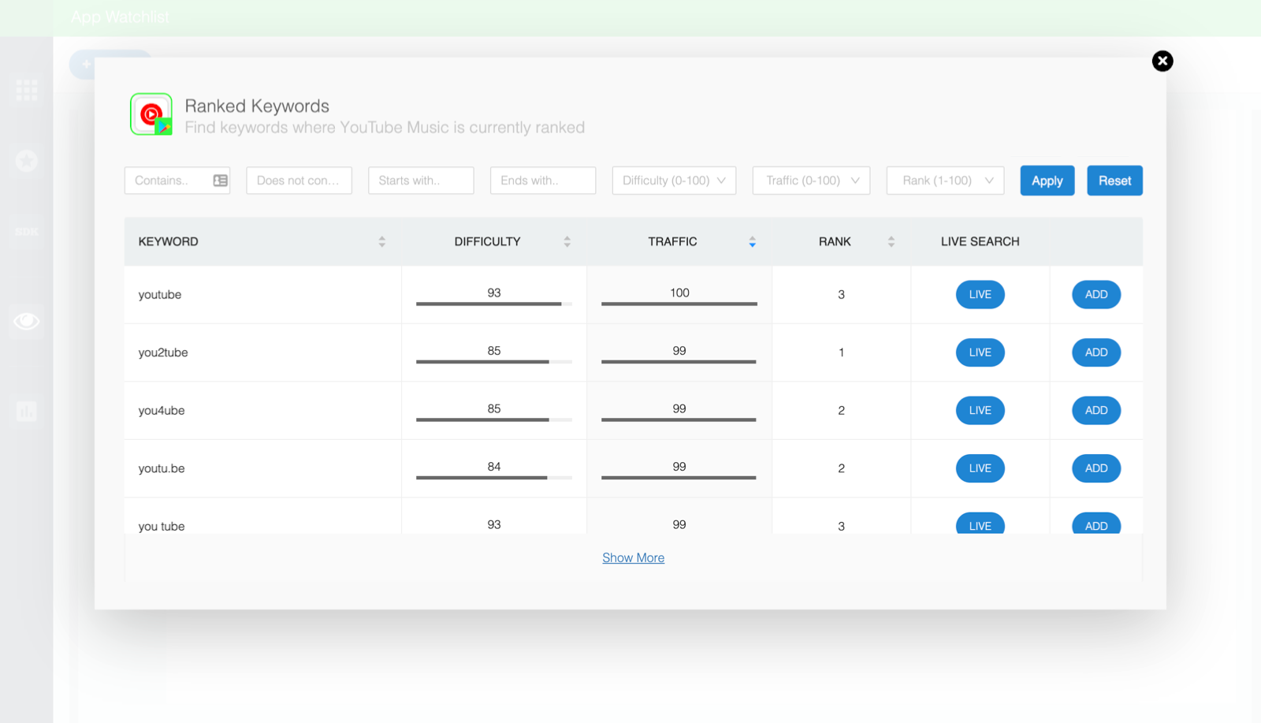Image resolution: width=1261 pixels, height=723 pixels.
Task: Run live search for you2tube keyword
Action: 980,352
